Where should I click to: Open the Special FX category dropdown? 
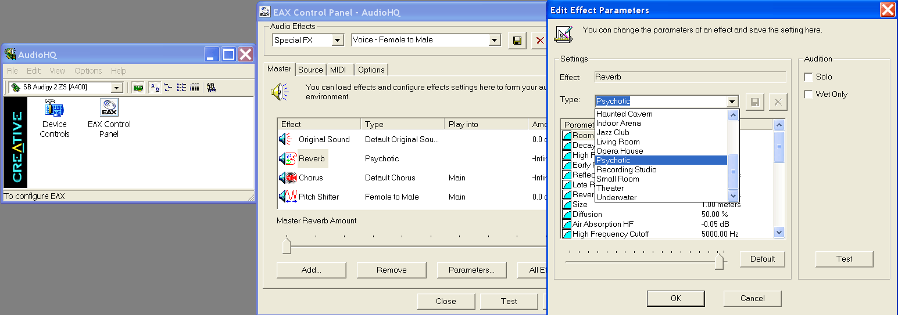[338, 41]
